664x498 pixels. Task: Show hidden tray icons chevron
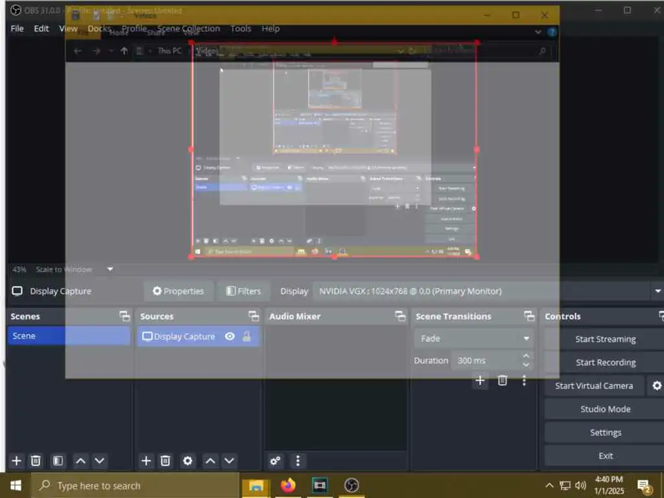[x=549, y=485]
